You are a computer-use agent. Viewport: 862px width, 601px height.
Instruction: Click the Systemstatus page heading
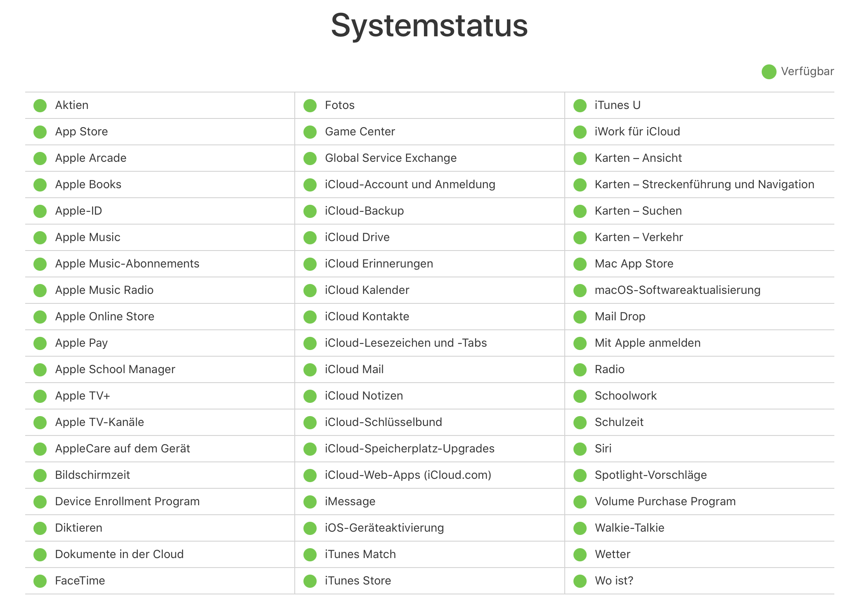pos(429,26)
